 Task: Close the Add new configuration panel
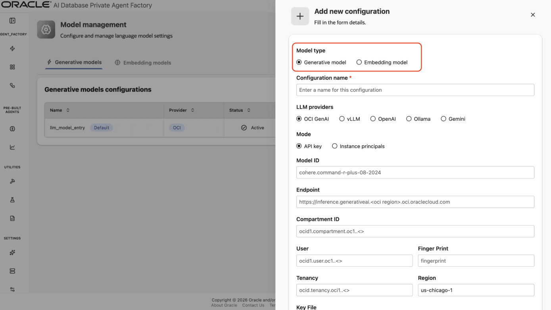(533, 15)
